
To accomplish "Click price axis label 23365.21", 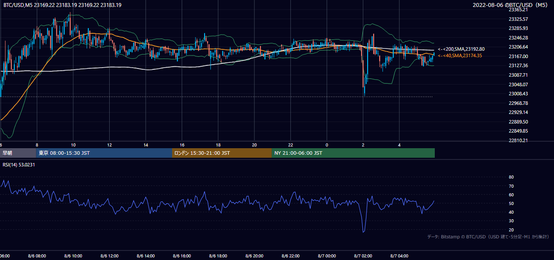I will (518, 10).
